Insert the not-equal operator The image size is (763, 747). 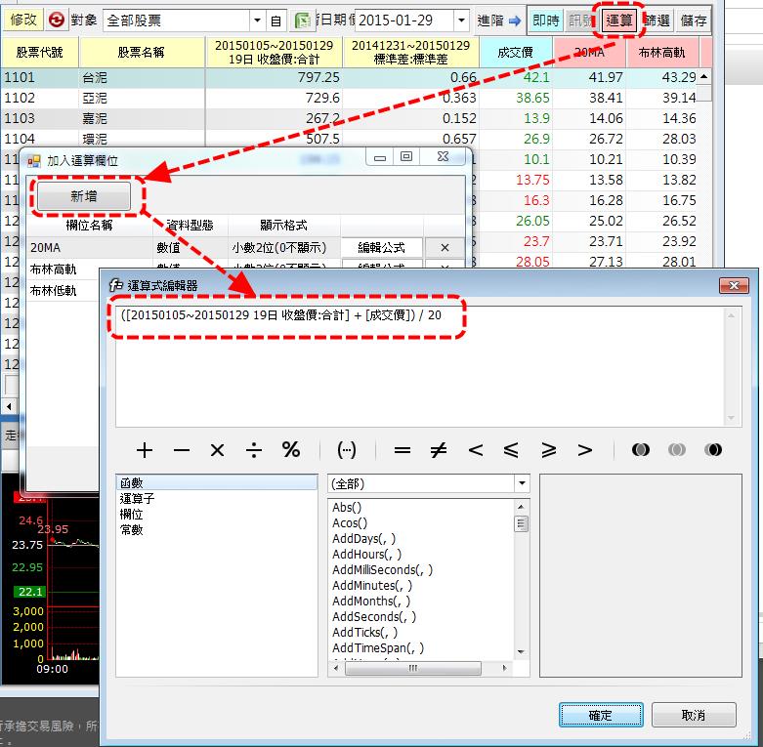coord(439,450)
